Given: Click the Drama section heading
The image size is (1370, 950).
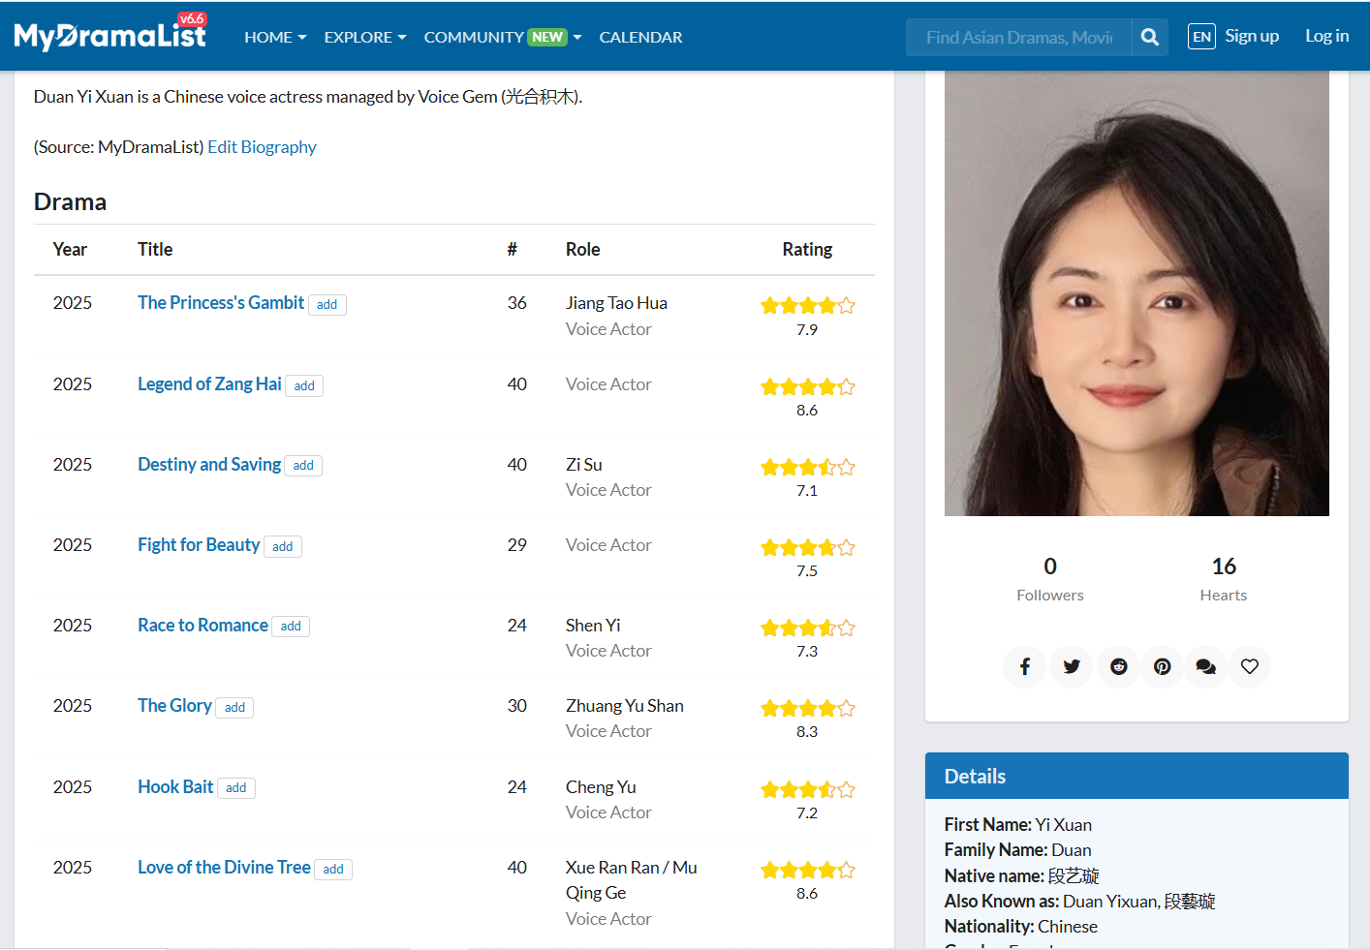Looking at the screenshot, I should [70, 202].
